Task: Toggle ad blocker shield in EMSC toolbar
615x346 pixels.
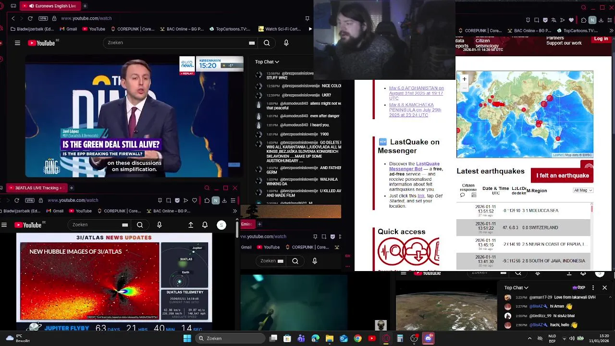Action: pos(545,20)
